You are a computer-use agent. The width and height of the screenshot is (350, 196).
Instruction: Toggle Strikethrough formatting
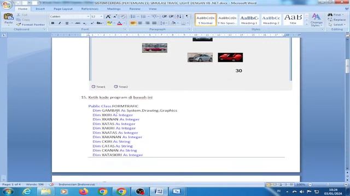(78, 23)
